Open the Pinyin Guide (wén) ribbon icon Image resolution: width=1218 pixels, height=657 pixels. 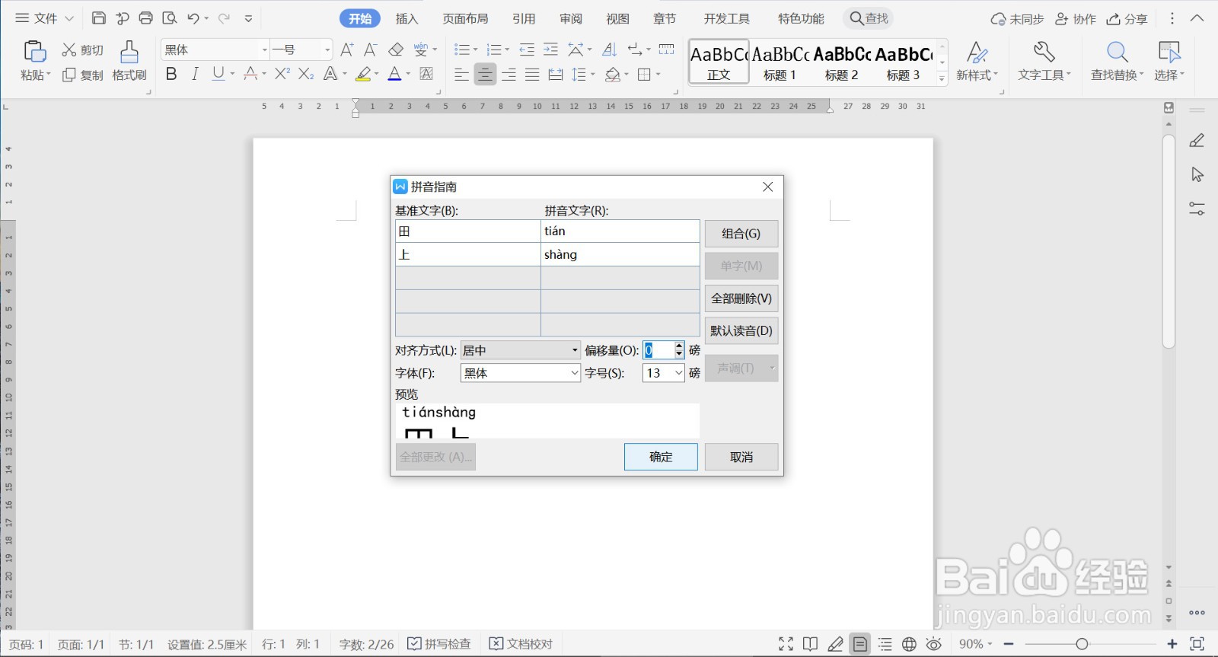pos(421,50)
